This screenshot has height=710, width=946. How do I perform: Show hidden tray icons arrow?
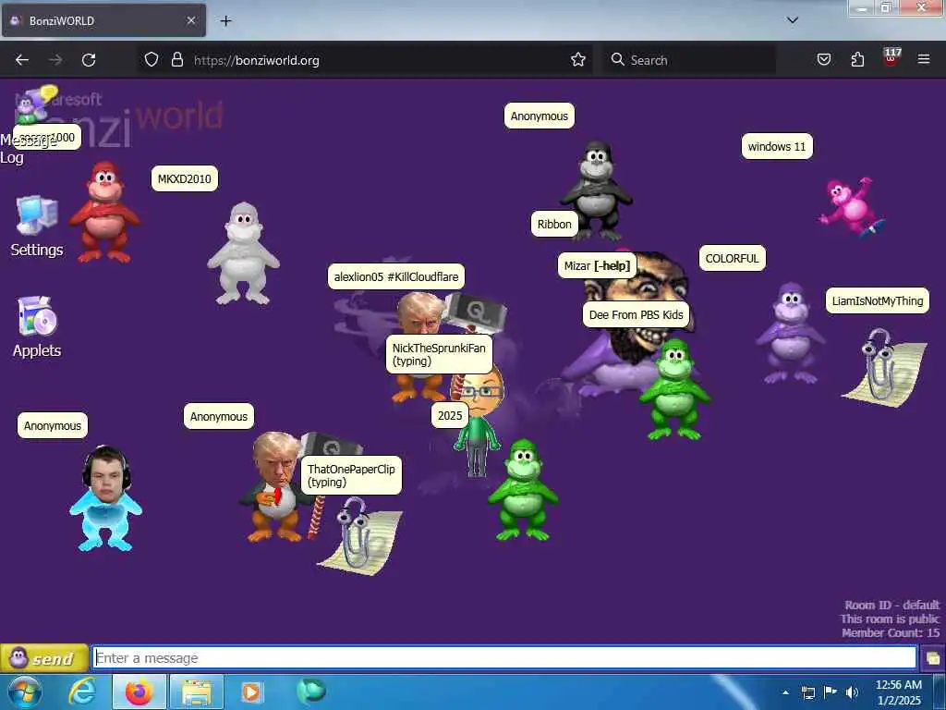[x=785, y=692]
